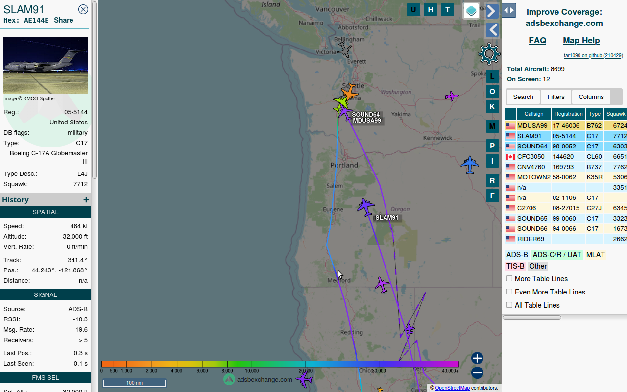
Task: Click the aircraft table horizontal scrollbar
Action: (x=532, y=318)
